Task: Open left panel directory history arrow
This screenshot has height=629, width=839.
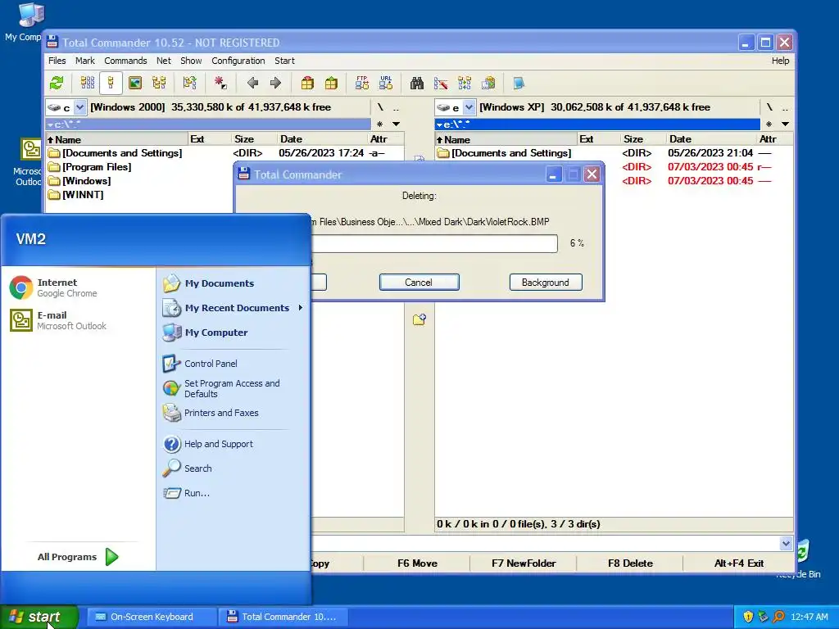Action: (x=397, y=124)
